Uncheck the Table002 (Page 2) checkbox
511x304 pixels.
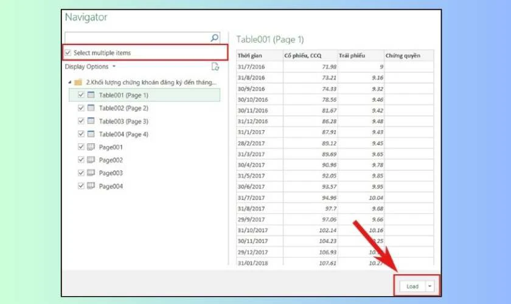[x=81, y=108]
